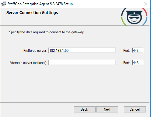This screenshot has height=117, width=151.
Task: Click the StaffCop Enterprise Agent title text
Action: coord(40,4)
